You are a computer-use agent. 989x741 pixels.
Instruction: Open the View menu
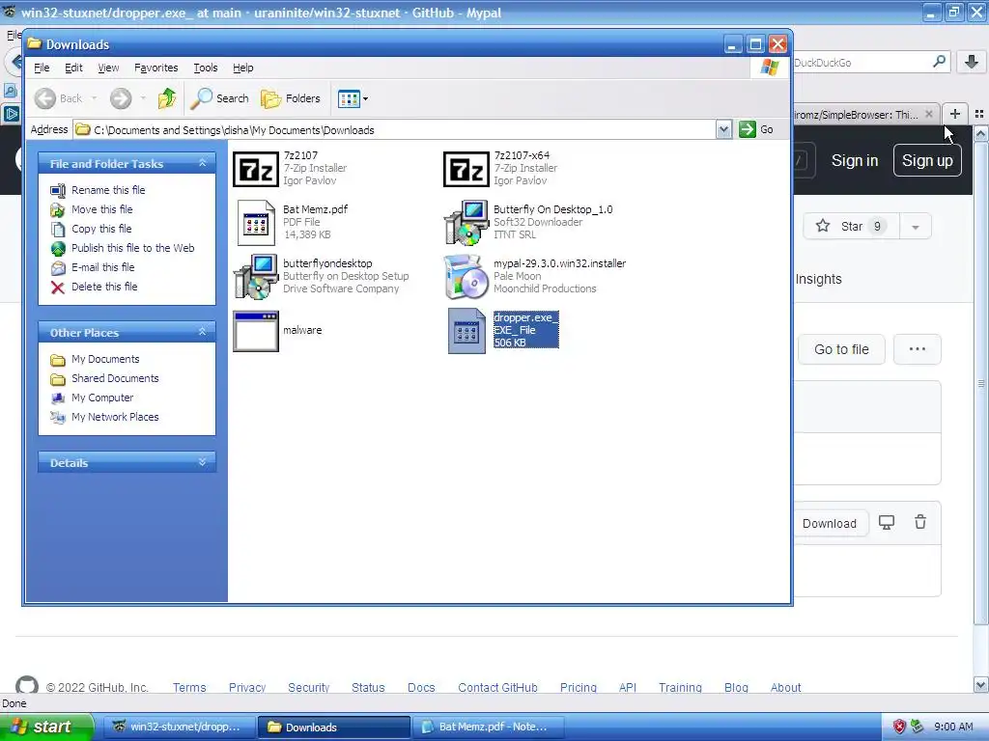pos(108,68)
